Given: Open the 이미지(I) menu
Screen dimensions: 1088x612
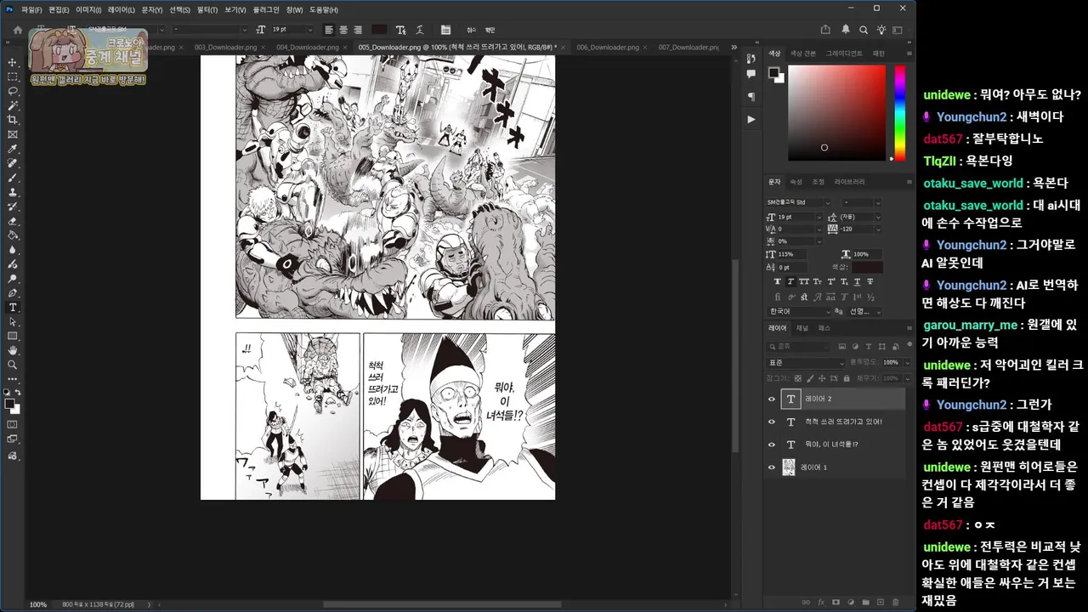Looking at the screenshot, I should click(88, 9).
